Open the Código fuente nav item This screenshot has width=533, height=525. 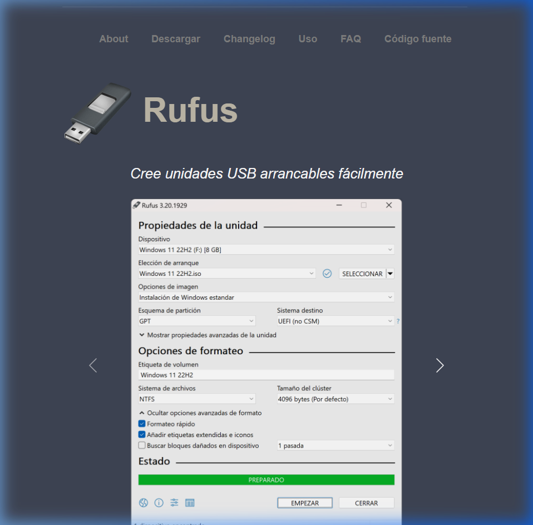point(418,39)
